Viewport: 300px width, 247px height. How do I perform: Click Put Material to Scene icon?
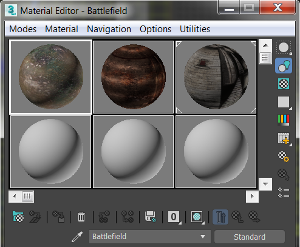[35, 217]
